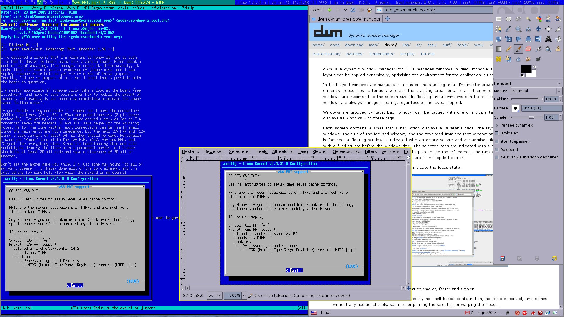This screenshot has width=564, height=317.
Task: Follow the screenshots/ link on dwm site
Action: coord(382,54)
